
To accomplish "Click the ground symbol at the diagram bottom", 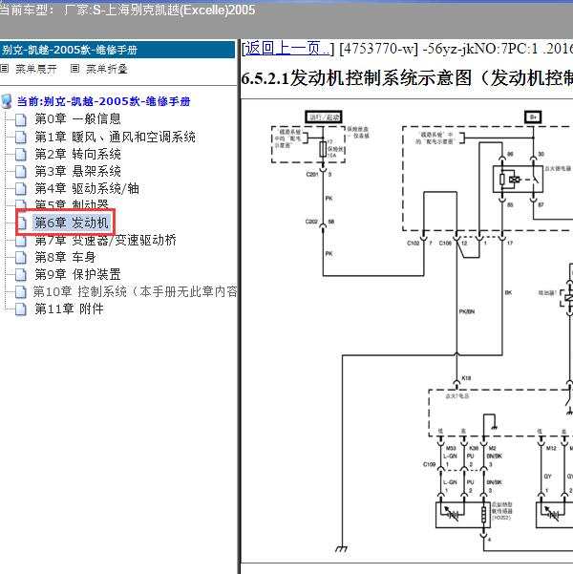I will (x=341, y=548).
